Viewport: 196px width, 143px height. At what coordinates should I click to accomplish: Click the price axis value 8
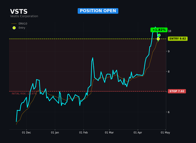[x=169, y=71]
